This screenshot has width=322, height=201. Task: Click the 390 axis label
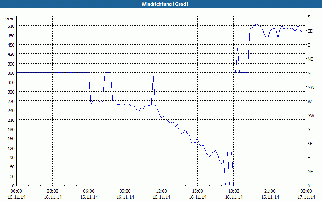(11, 64)
